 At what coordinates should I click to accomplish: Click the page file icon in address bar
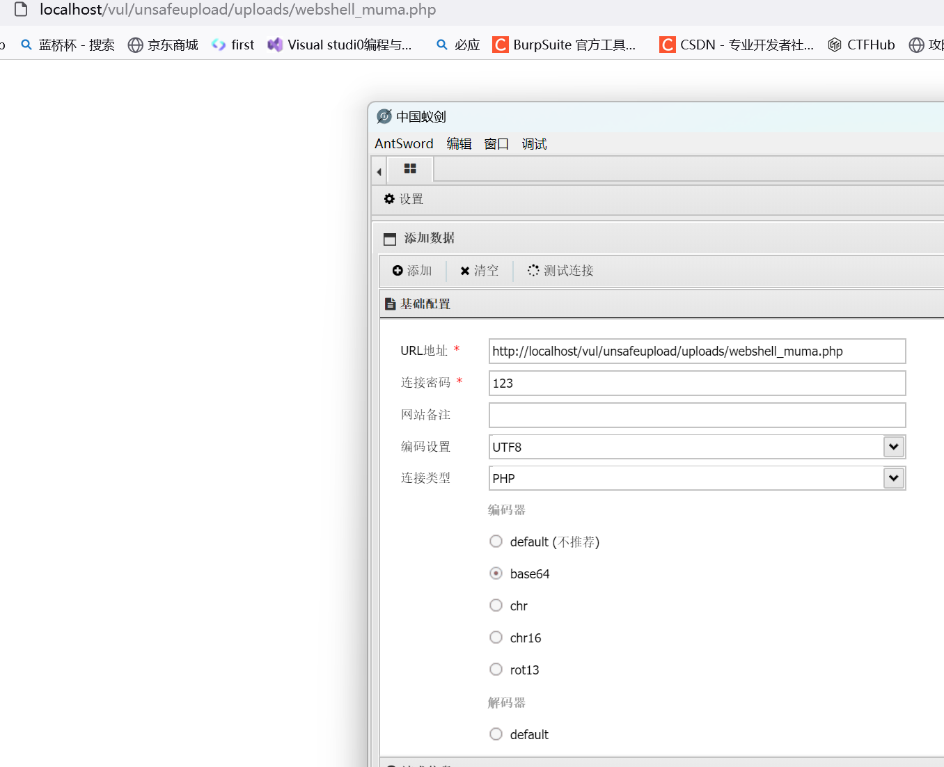[22, 10]
